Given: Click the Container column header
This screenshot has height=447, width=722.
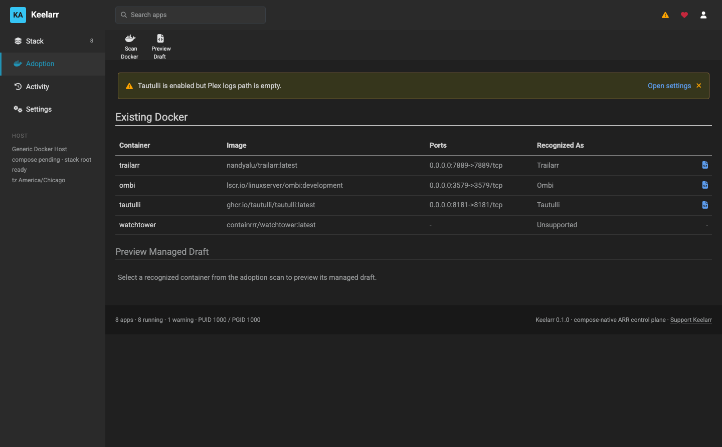Looking at the screenshot, I should (135, 145).
